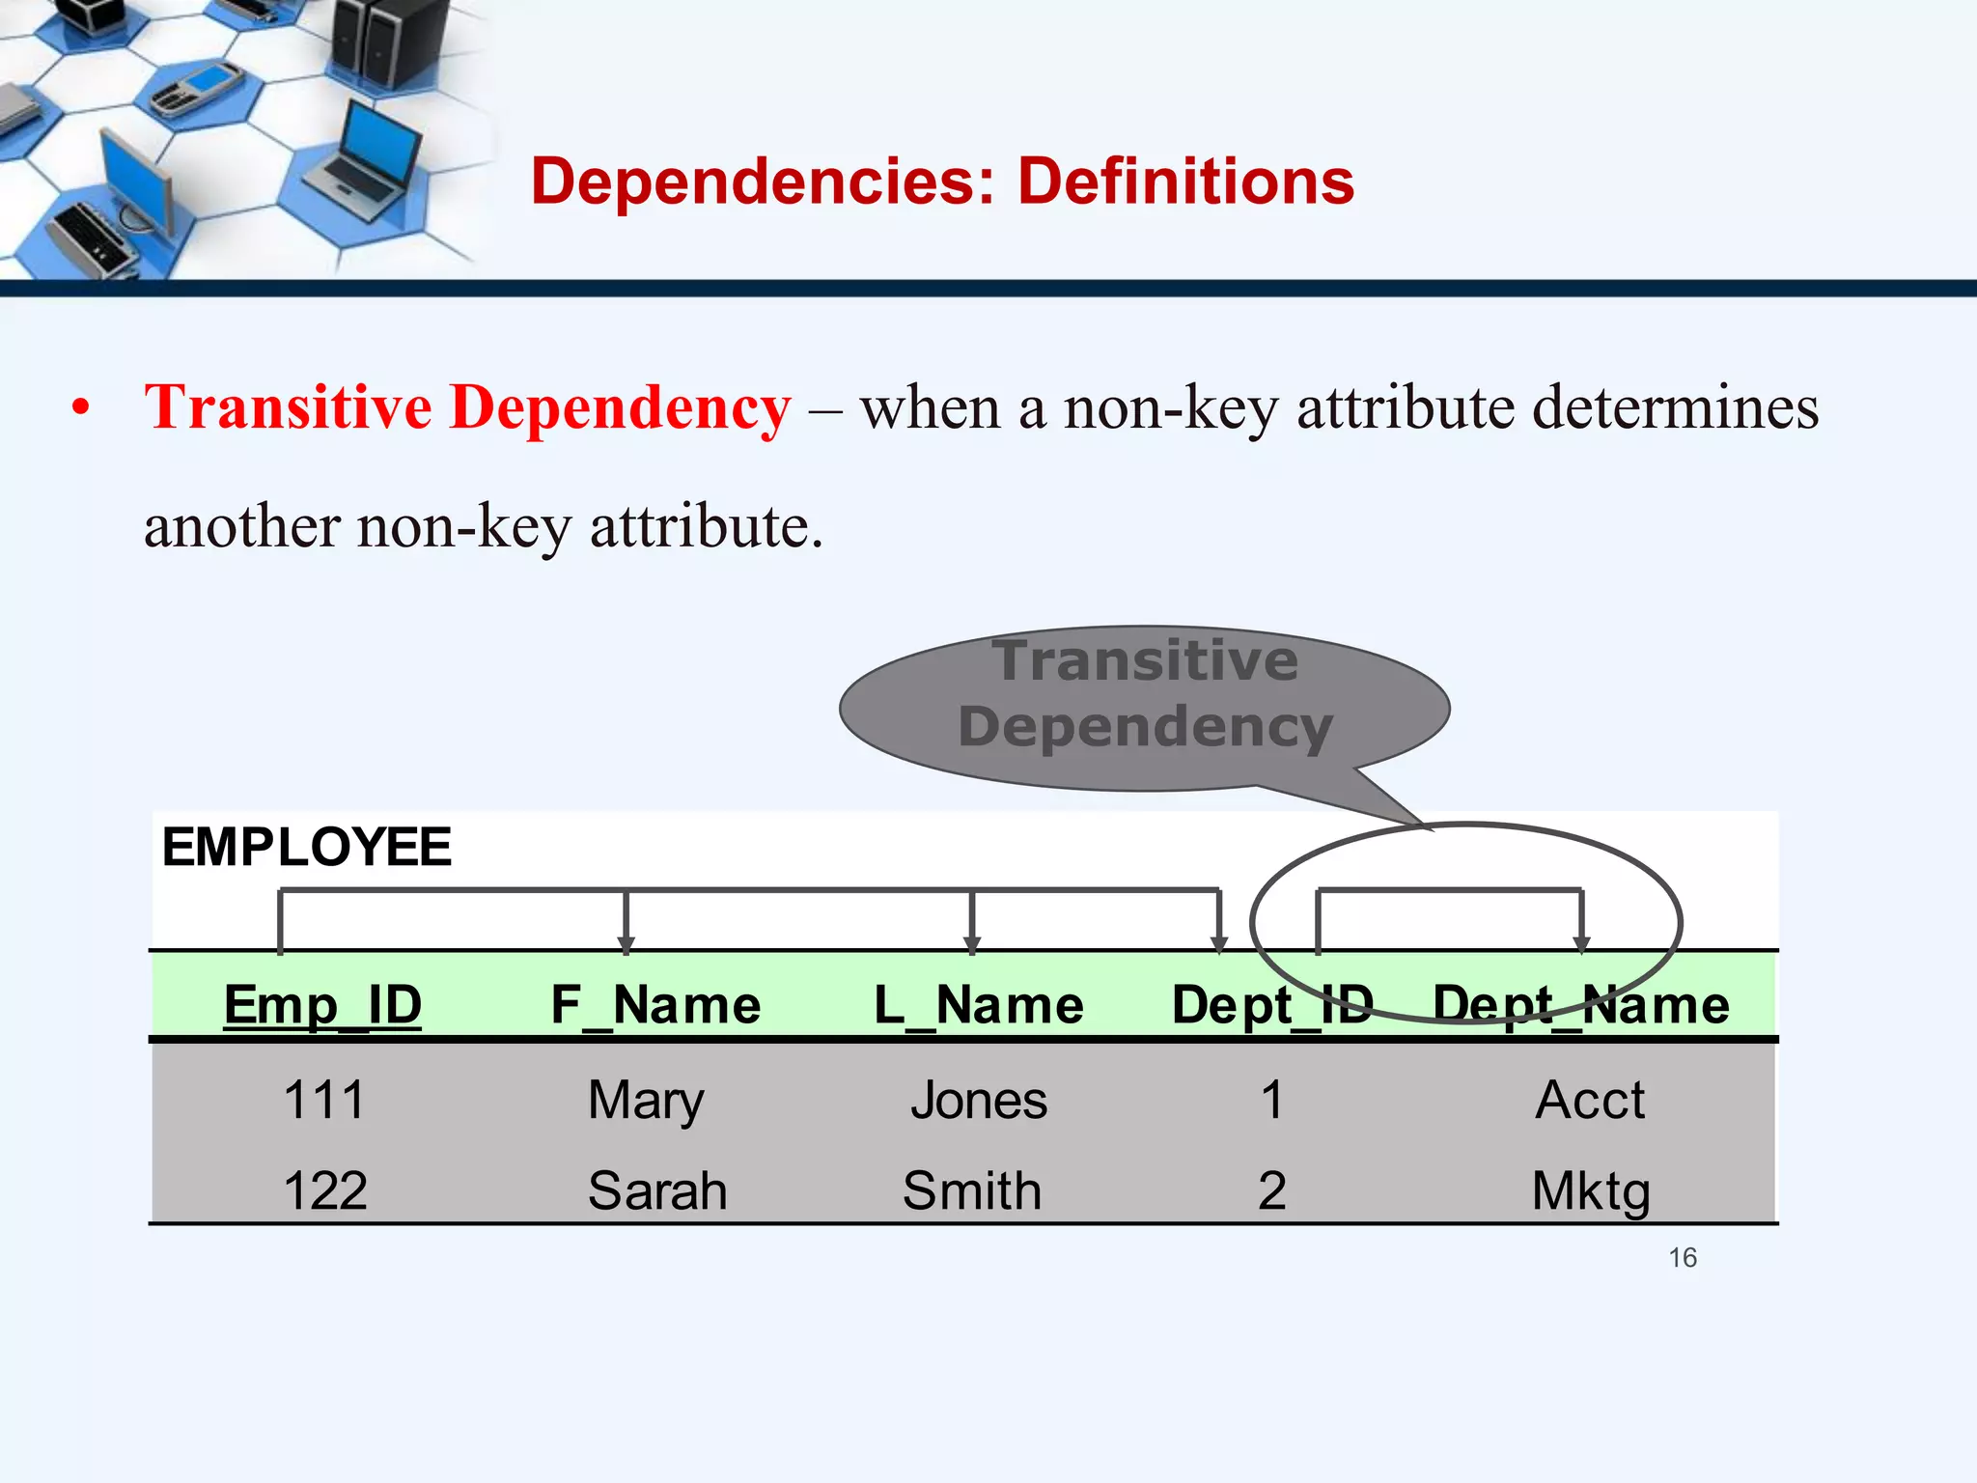Click the cell with value 122
Screen dimensions: 1977x1483
pyautogui.click(x=324, y=1190)
